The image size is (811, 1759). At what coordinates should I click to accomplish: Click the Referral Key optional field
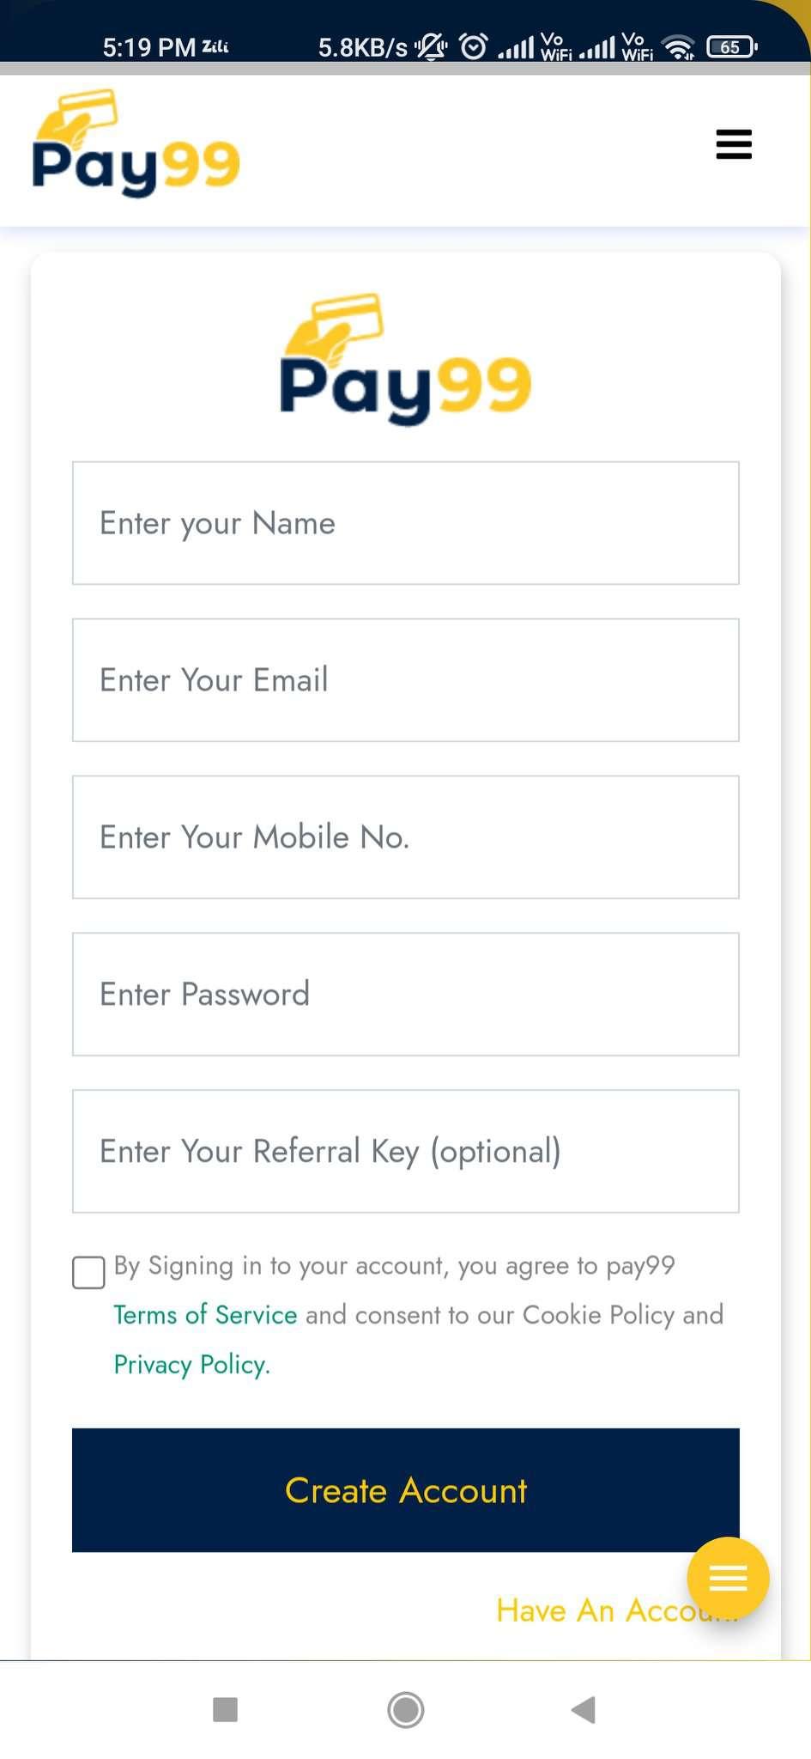point(405,1152)
